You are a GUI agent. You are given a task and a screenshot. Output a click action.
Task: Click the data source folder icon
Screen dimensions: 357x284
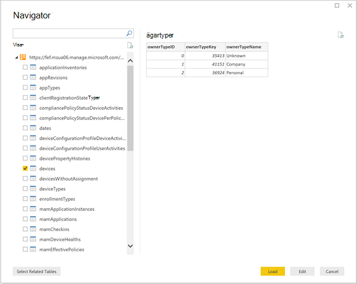[23, 57]
